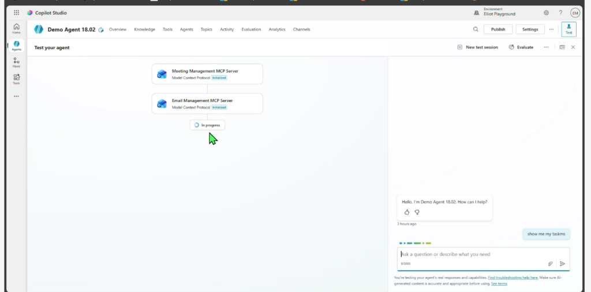Open the settings gear in top bar

click(x=546, y=13)
